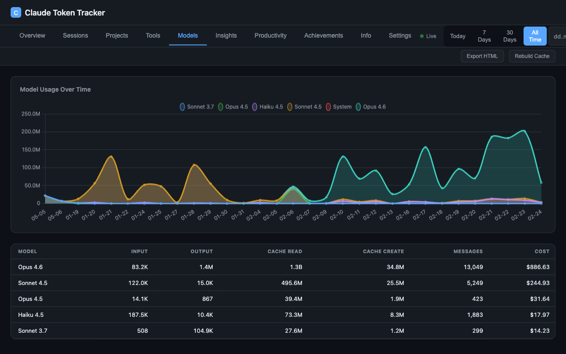Open the Settings tab
Image resolution: width=566 pixels, height=354 pixels.
400,35
